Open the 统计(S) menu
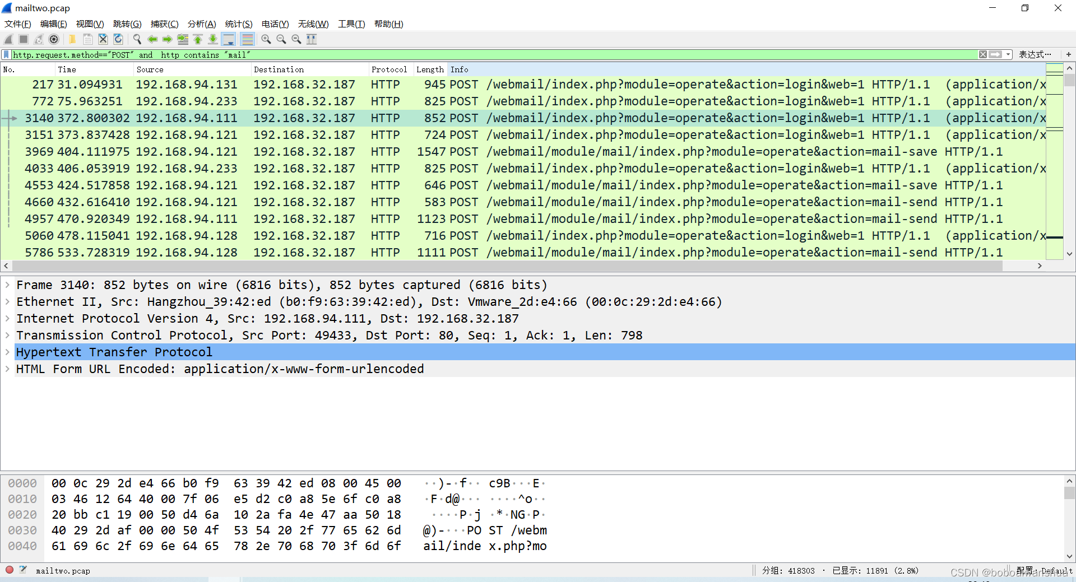 coord(239,24)
